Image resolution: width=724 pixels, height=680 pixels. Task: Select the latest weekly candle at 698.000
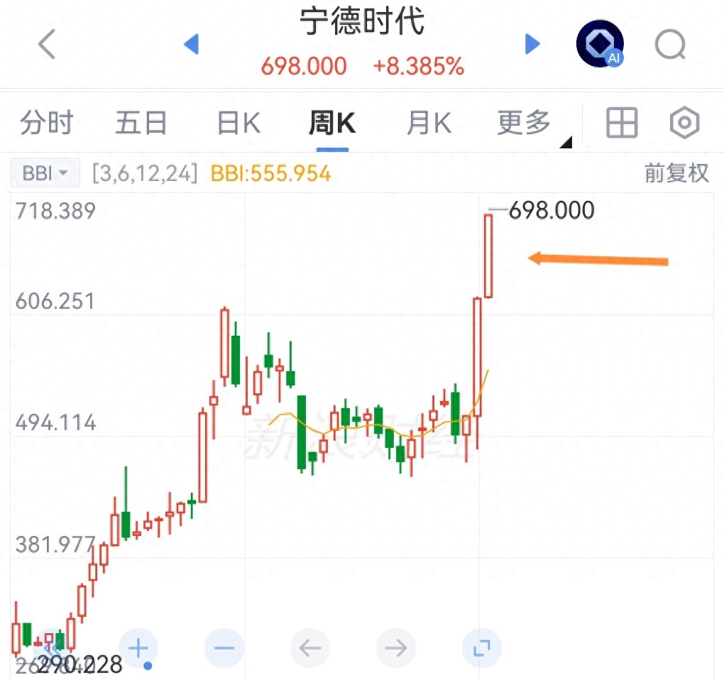[x=488, y=256]
